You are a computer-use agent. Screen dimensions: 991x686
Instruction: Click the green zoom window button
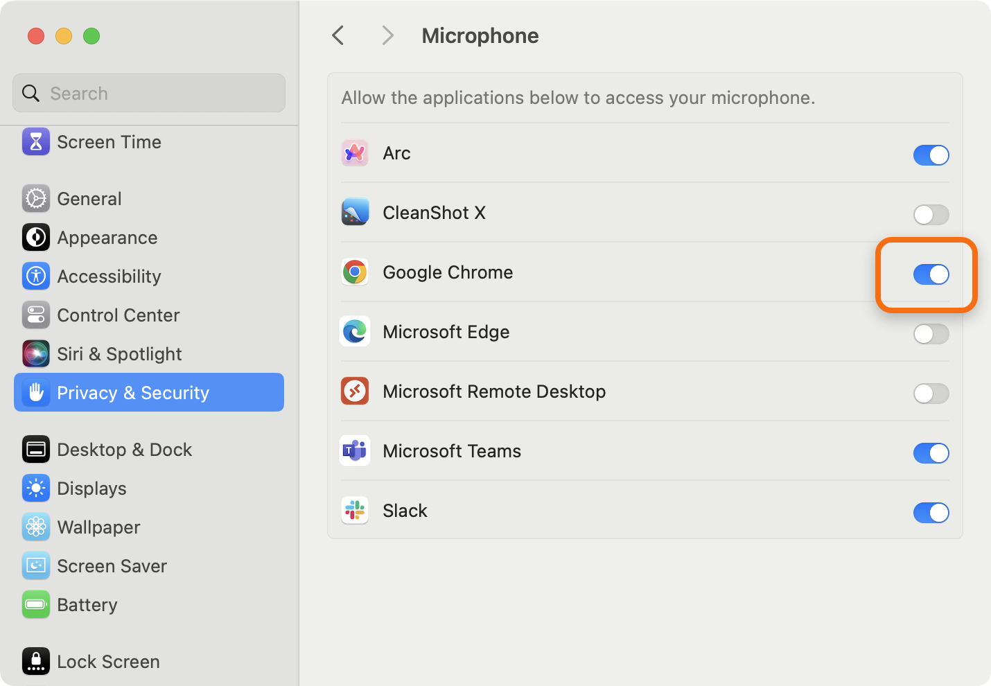(91, 36)
